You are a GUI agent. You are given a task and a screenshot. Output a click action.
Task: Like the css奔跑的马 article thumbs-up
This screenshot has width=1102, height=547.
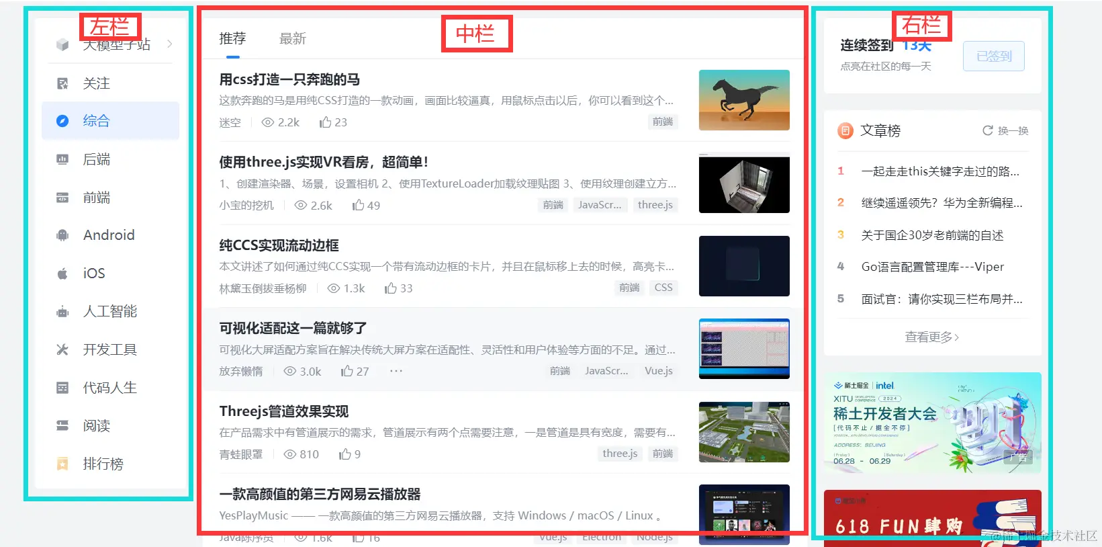[325, 122]
